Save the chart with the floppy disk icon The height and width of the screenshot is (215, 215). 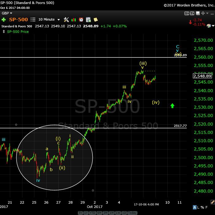(198, 13)
